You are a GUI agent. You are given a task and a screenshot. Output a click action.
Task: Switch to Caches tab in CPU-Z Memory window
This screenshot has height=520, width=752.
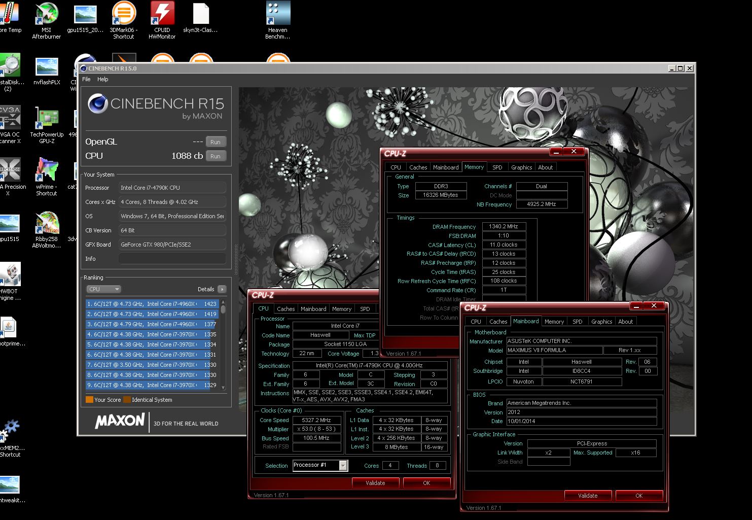(x=418, y=167)
